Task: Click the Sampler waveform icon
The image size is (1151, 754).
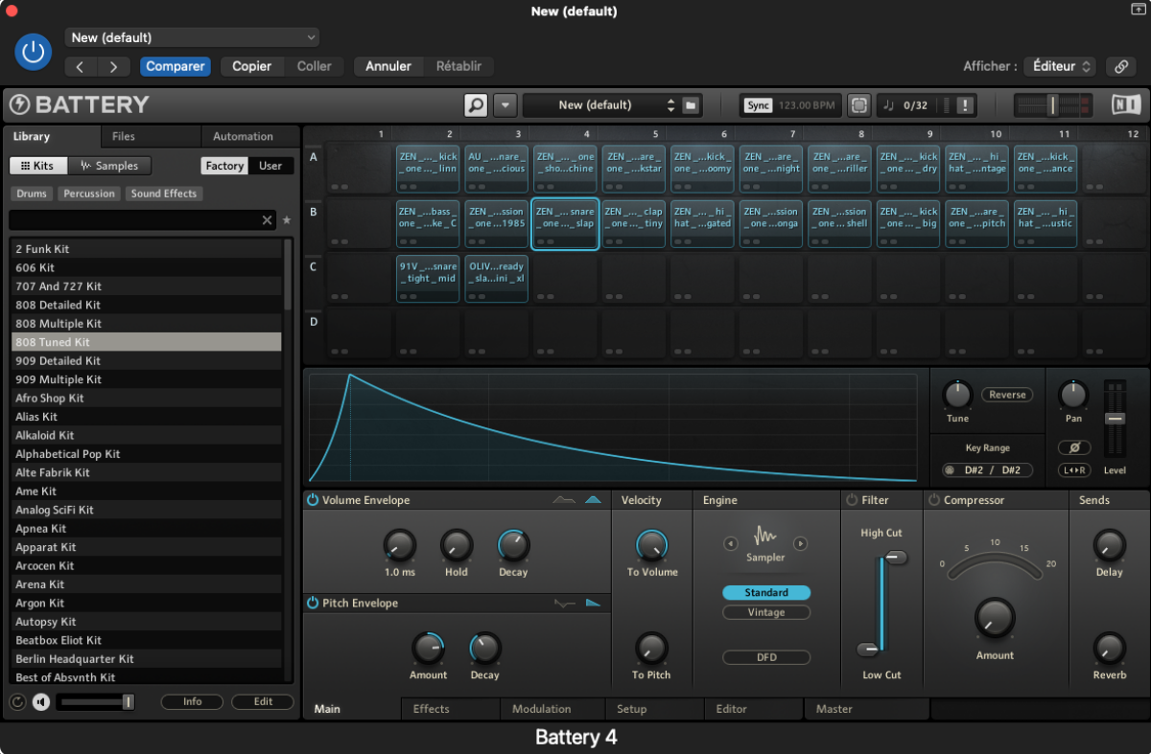Action: pos(765,536)
